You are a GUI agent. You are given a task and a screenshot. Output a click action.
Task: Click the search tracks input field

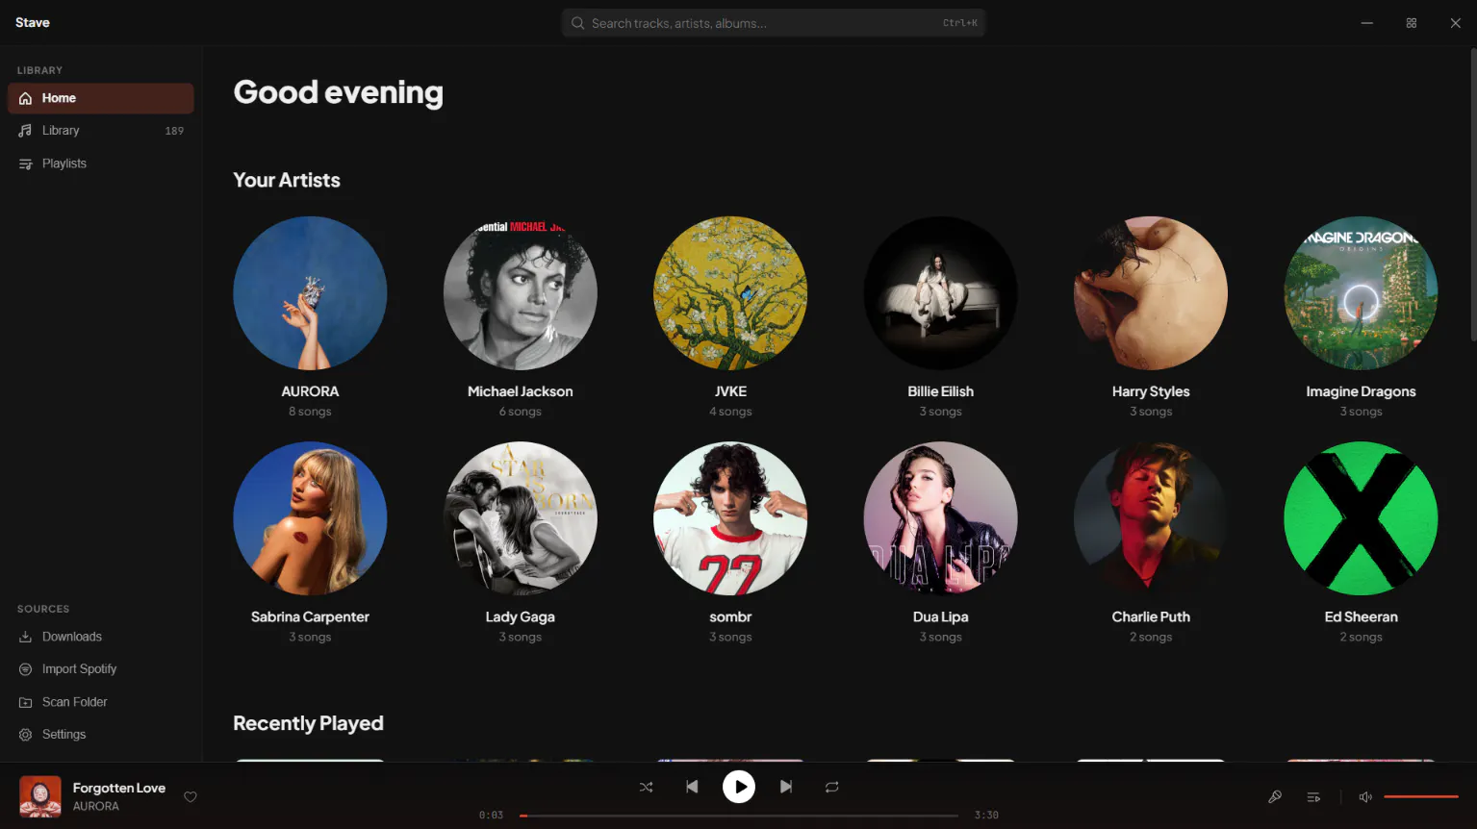click(774, 23)
